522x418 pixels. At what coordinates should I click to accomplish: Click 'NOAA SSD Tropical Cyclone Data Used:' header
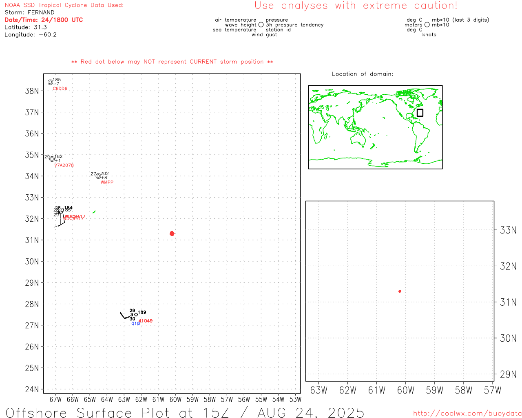coord(64,5)
